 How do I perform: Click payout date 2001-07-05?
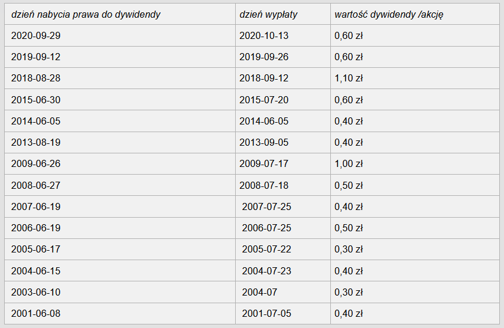point(266,314)
